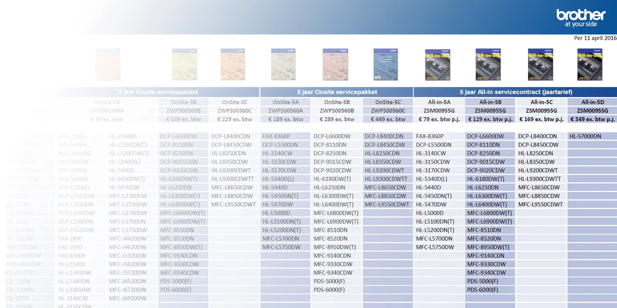Select product code ZWPS00560C
This screenshot has width=617, height=308.
[388, 111]
